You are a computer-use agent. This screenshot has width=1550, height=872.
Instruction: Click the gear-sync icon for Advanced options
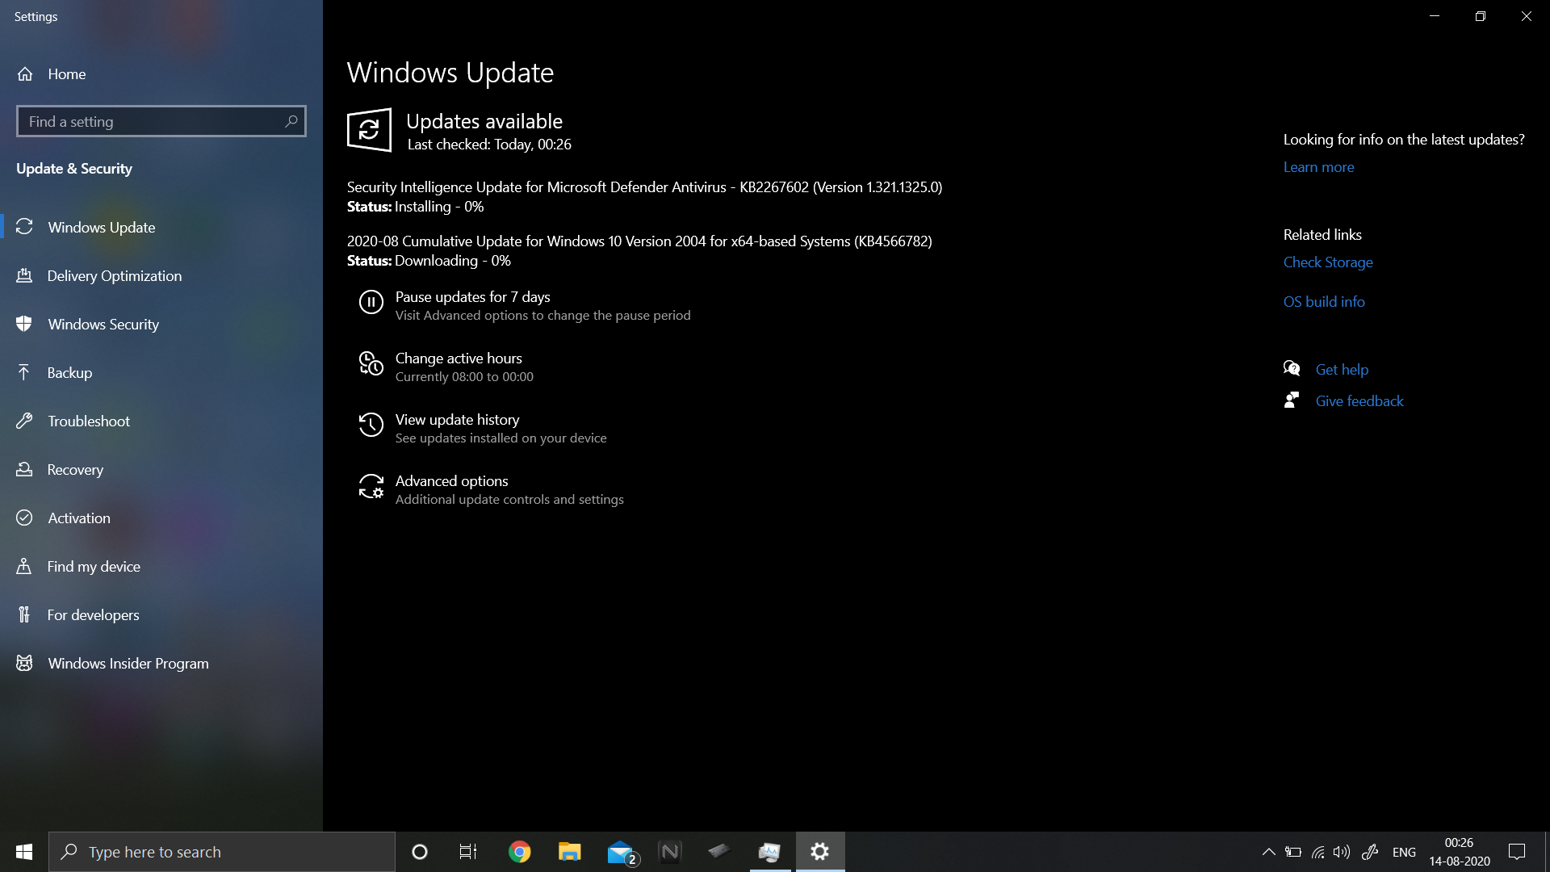pyautogui.click(x=371, y=486)
